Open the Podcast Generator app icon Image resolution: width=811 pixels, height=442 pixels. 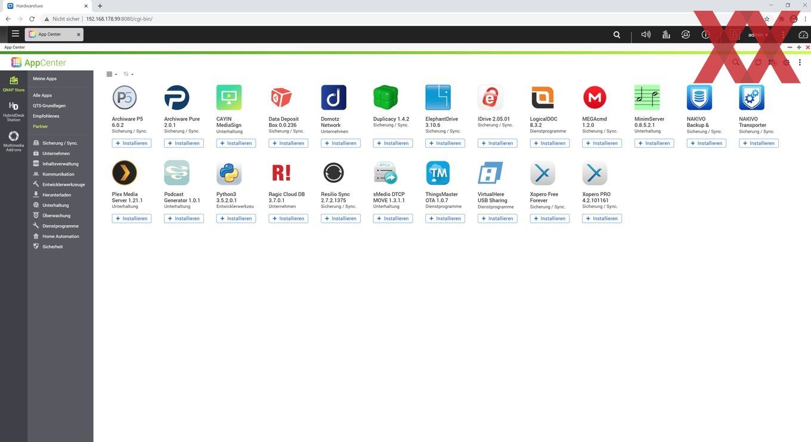pyautogui.click(x=177, y=173)
